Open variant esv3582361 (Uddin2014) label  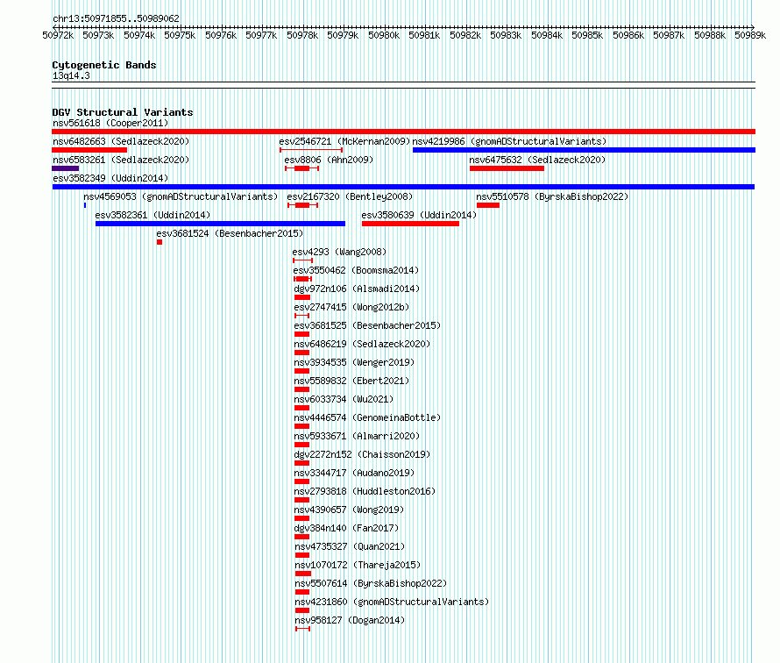tap(152, 215)
